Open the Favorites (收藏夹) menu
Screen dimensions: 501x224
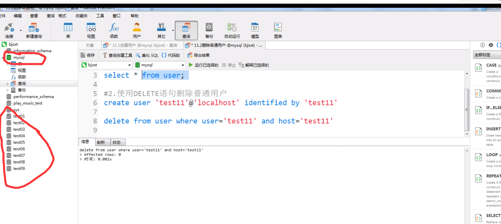81,16
